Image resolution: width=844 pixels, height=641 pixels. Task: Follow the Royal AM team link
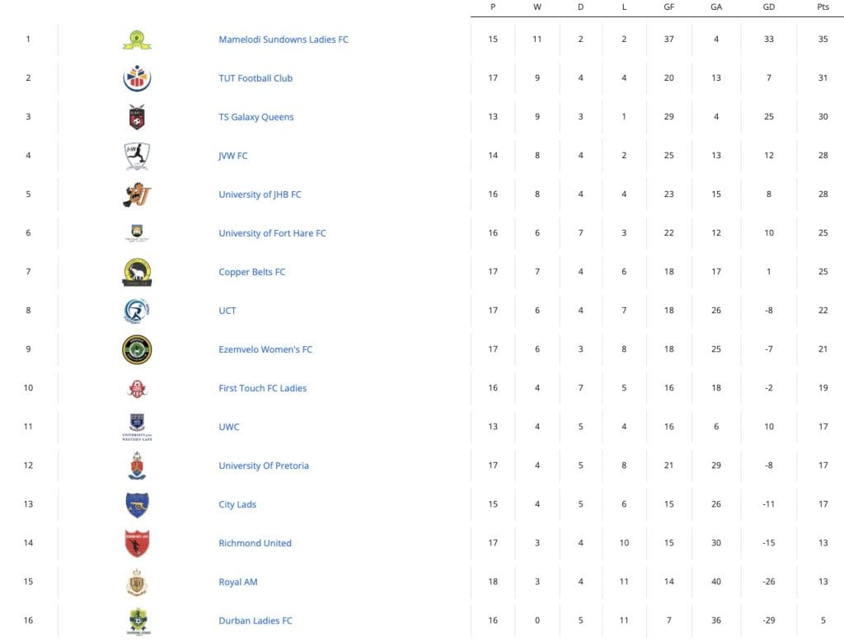238,582
